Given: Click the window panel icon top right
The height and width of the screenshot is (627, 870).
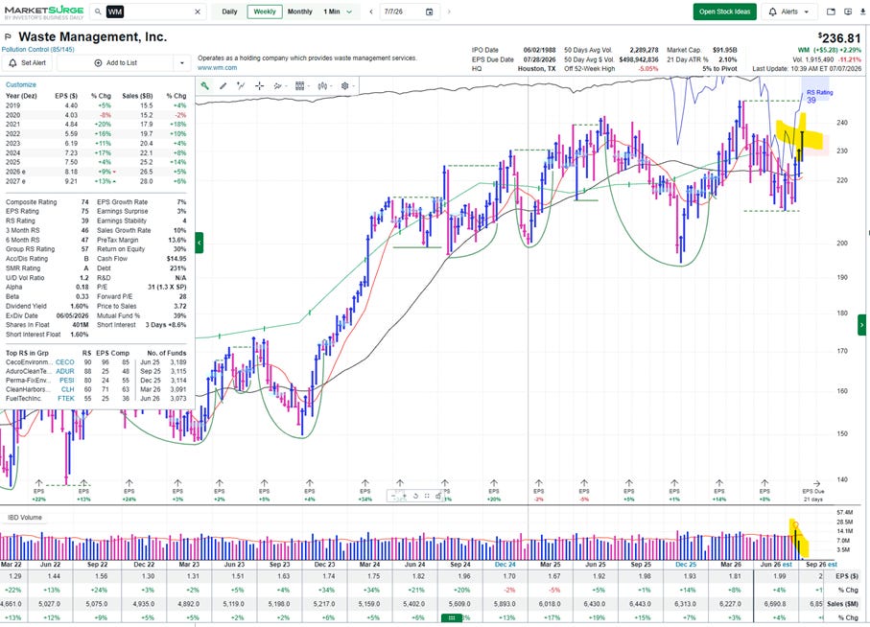Looking at the screenshot, I should click(831, 12).
